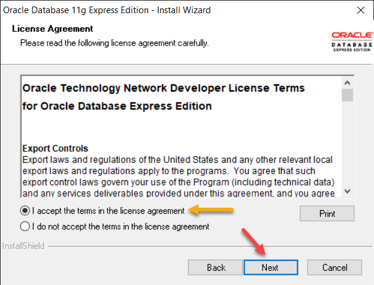Select "I do not accept the terms" option
This screenshot has height=285, width=374.
25,226
